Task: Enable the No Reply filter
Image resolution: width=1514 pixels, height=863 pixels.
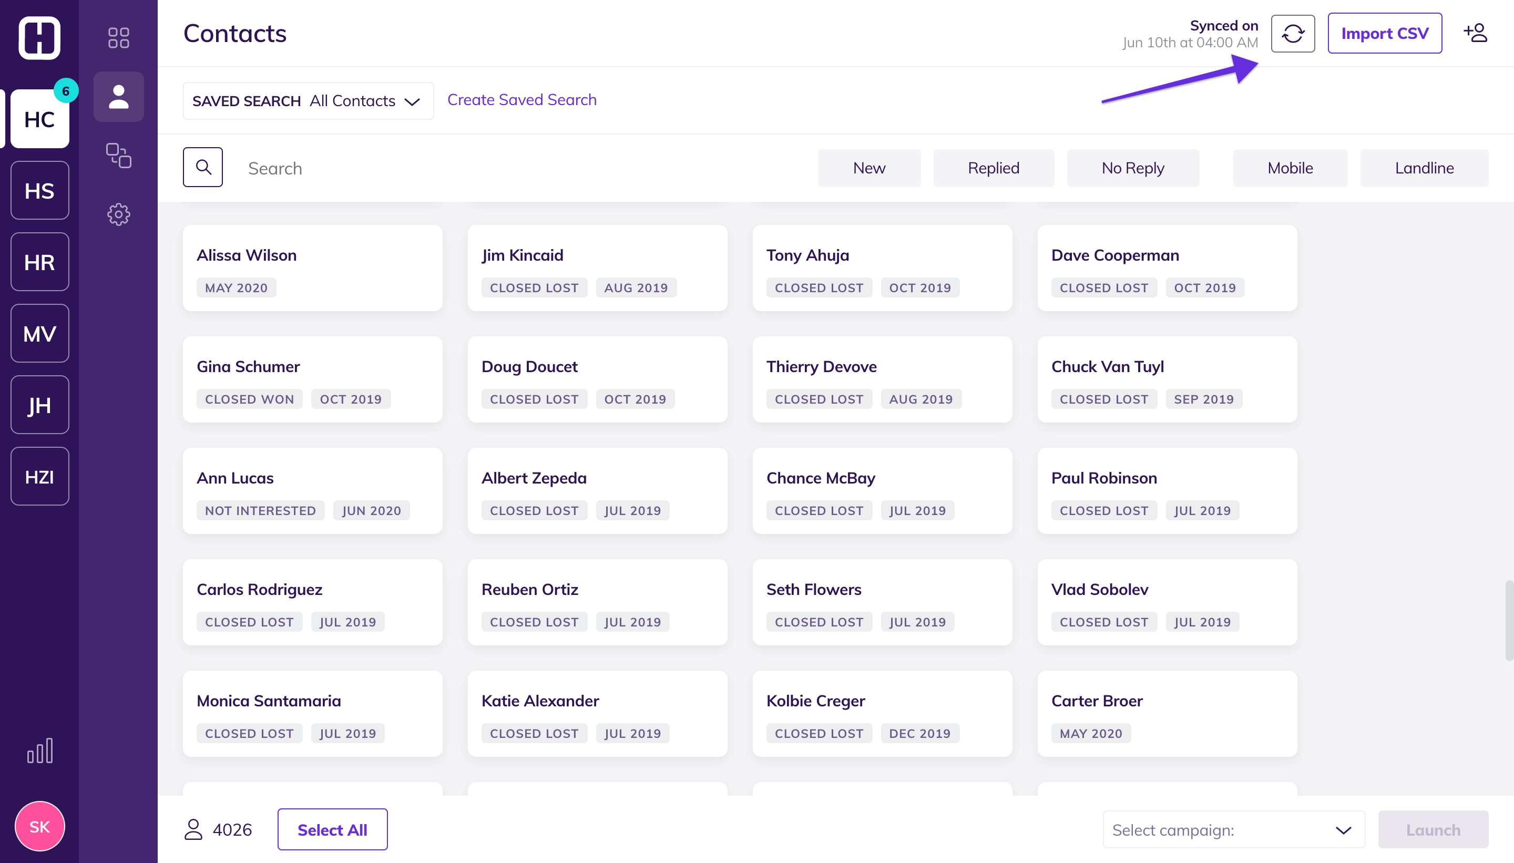Action: pyautogui.click(x=1133, y=168)
